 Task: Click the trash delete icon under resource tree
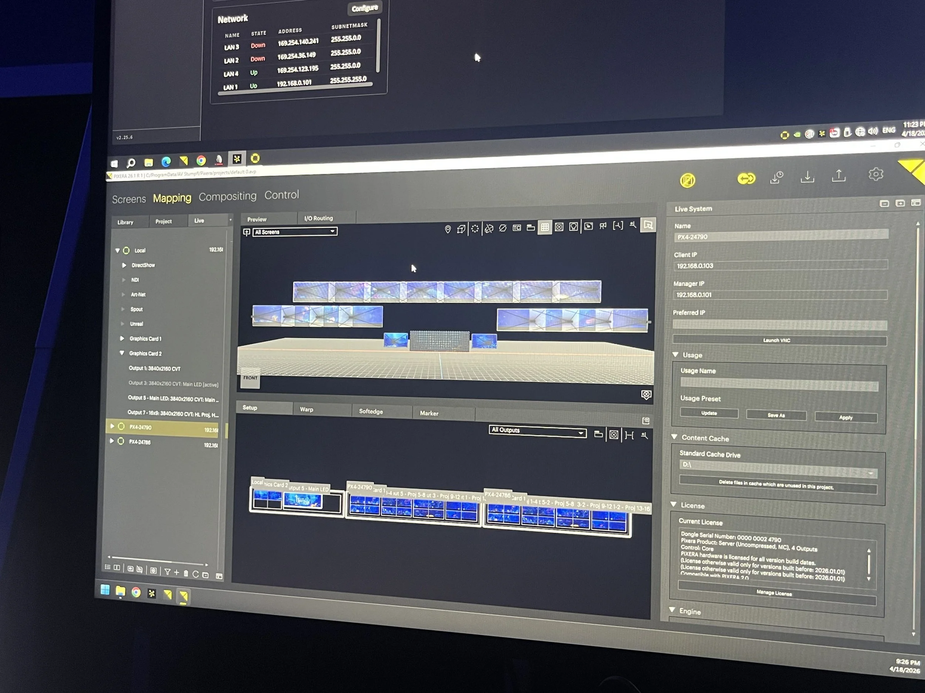pyautogui.click(x=186, y=573)
